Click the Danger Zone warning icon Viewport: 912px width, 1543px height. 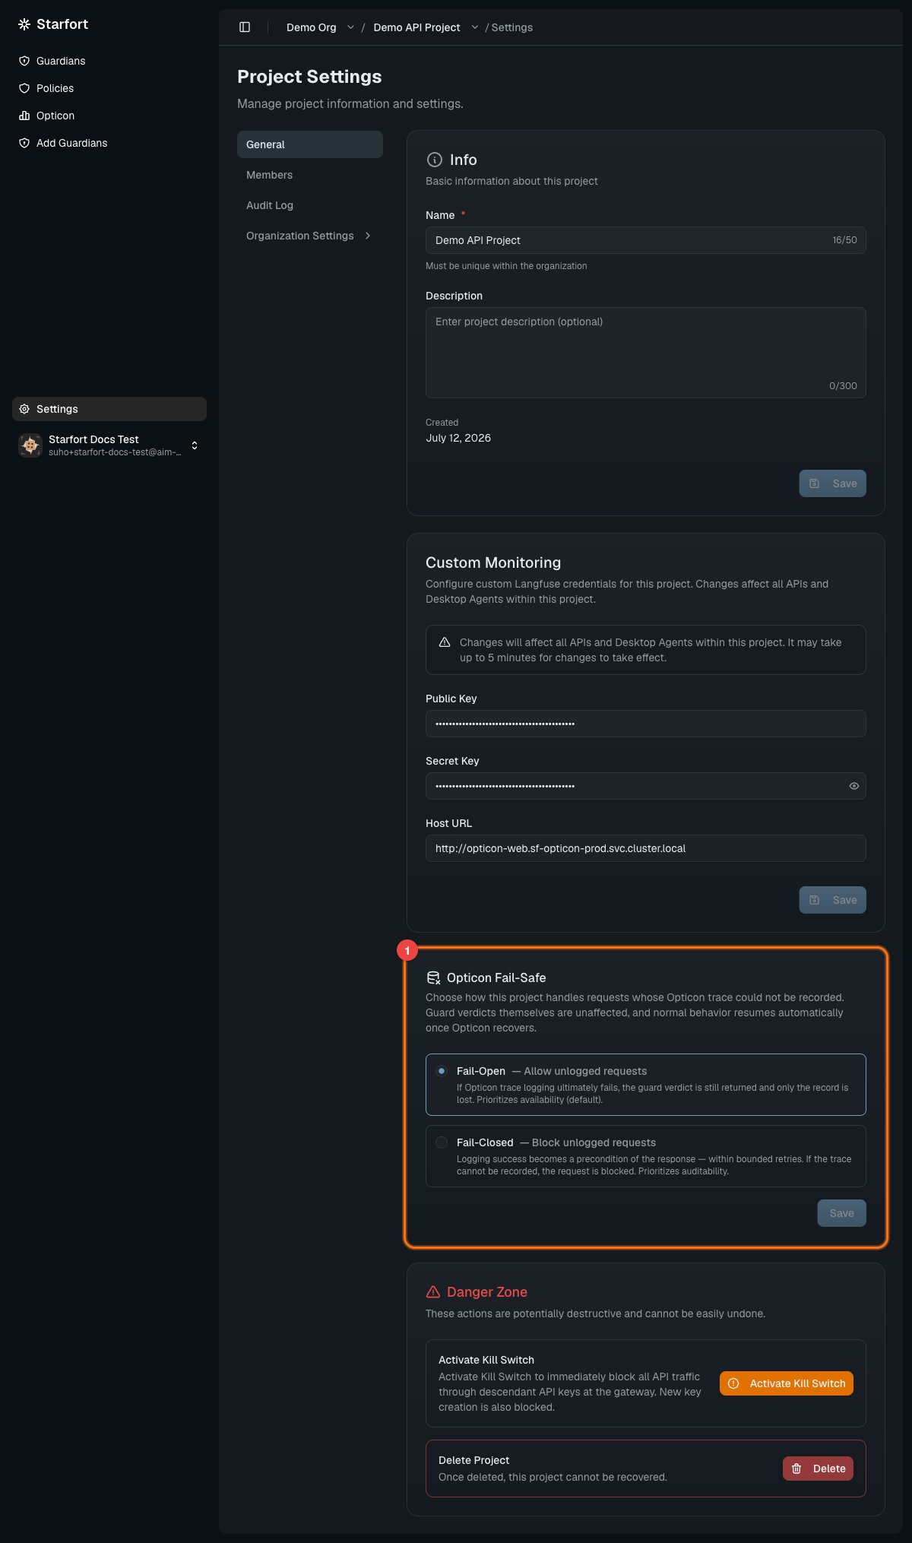pyautogui.click(x=433, y=1292)
